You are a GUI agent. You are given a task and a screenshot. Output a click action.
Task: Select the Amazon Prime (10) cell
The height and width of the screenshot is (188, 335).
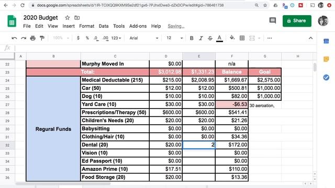pos(115,169)
